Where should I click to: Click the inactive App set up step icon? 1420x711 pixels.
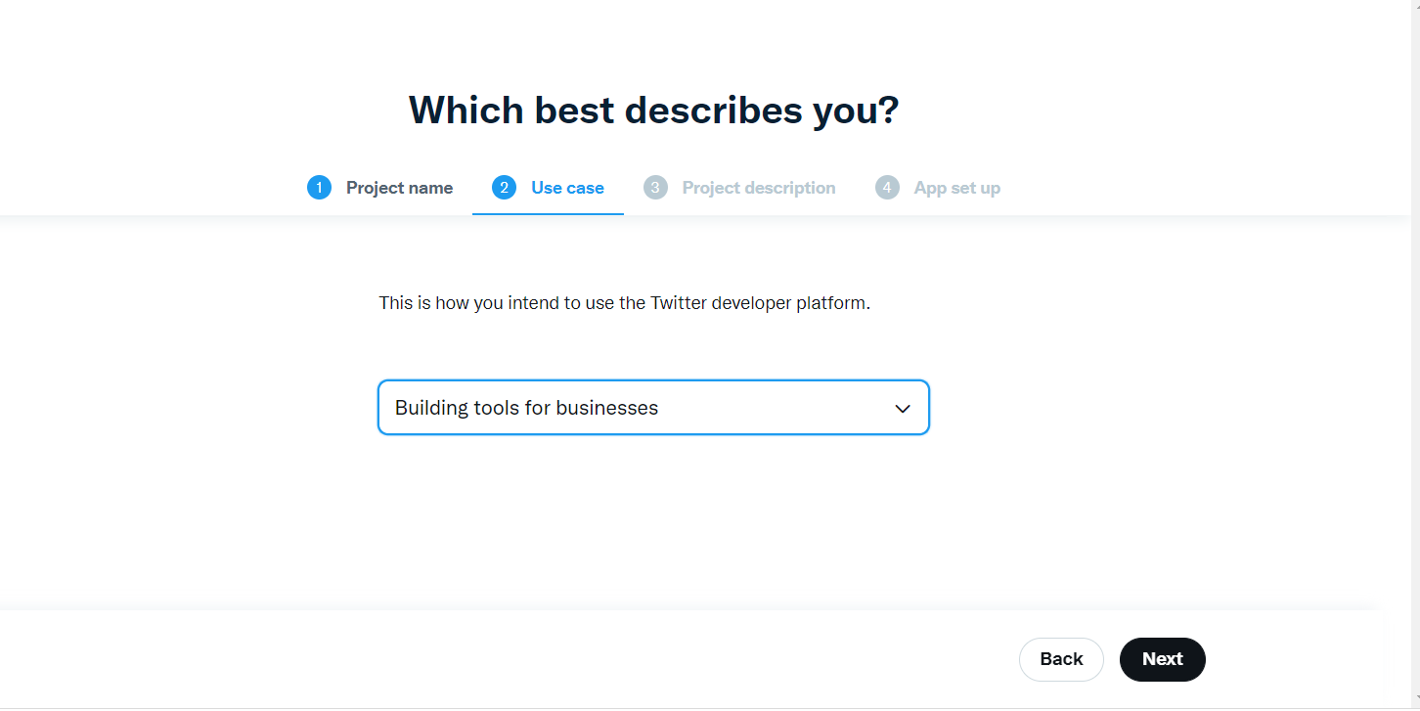[887, 187]
